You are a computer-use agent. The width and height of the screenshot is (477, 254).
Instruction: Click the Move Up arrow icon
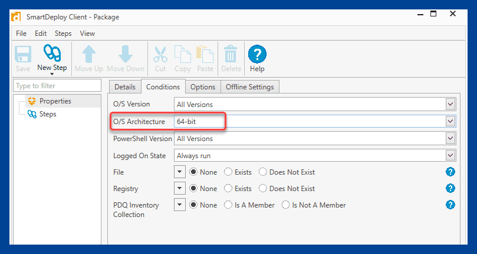click(89, 54)
